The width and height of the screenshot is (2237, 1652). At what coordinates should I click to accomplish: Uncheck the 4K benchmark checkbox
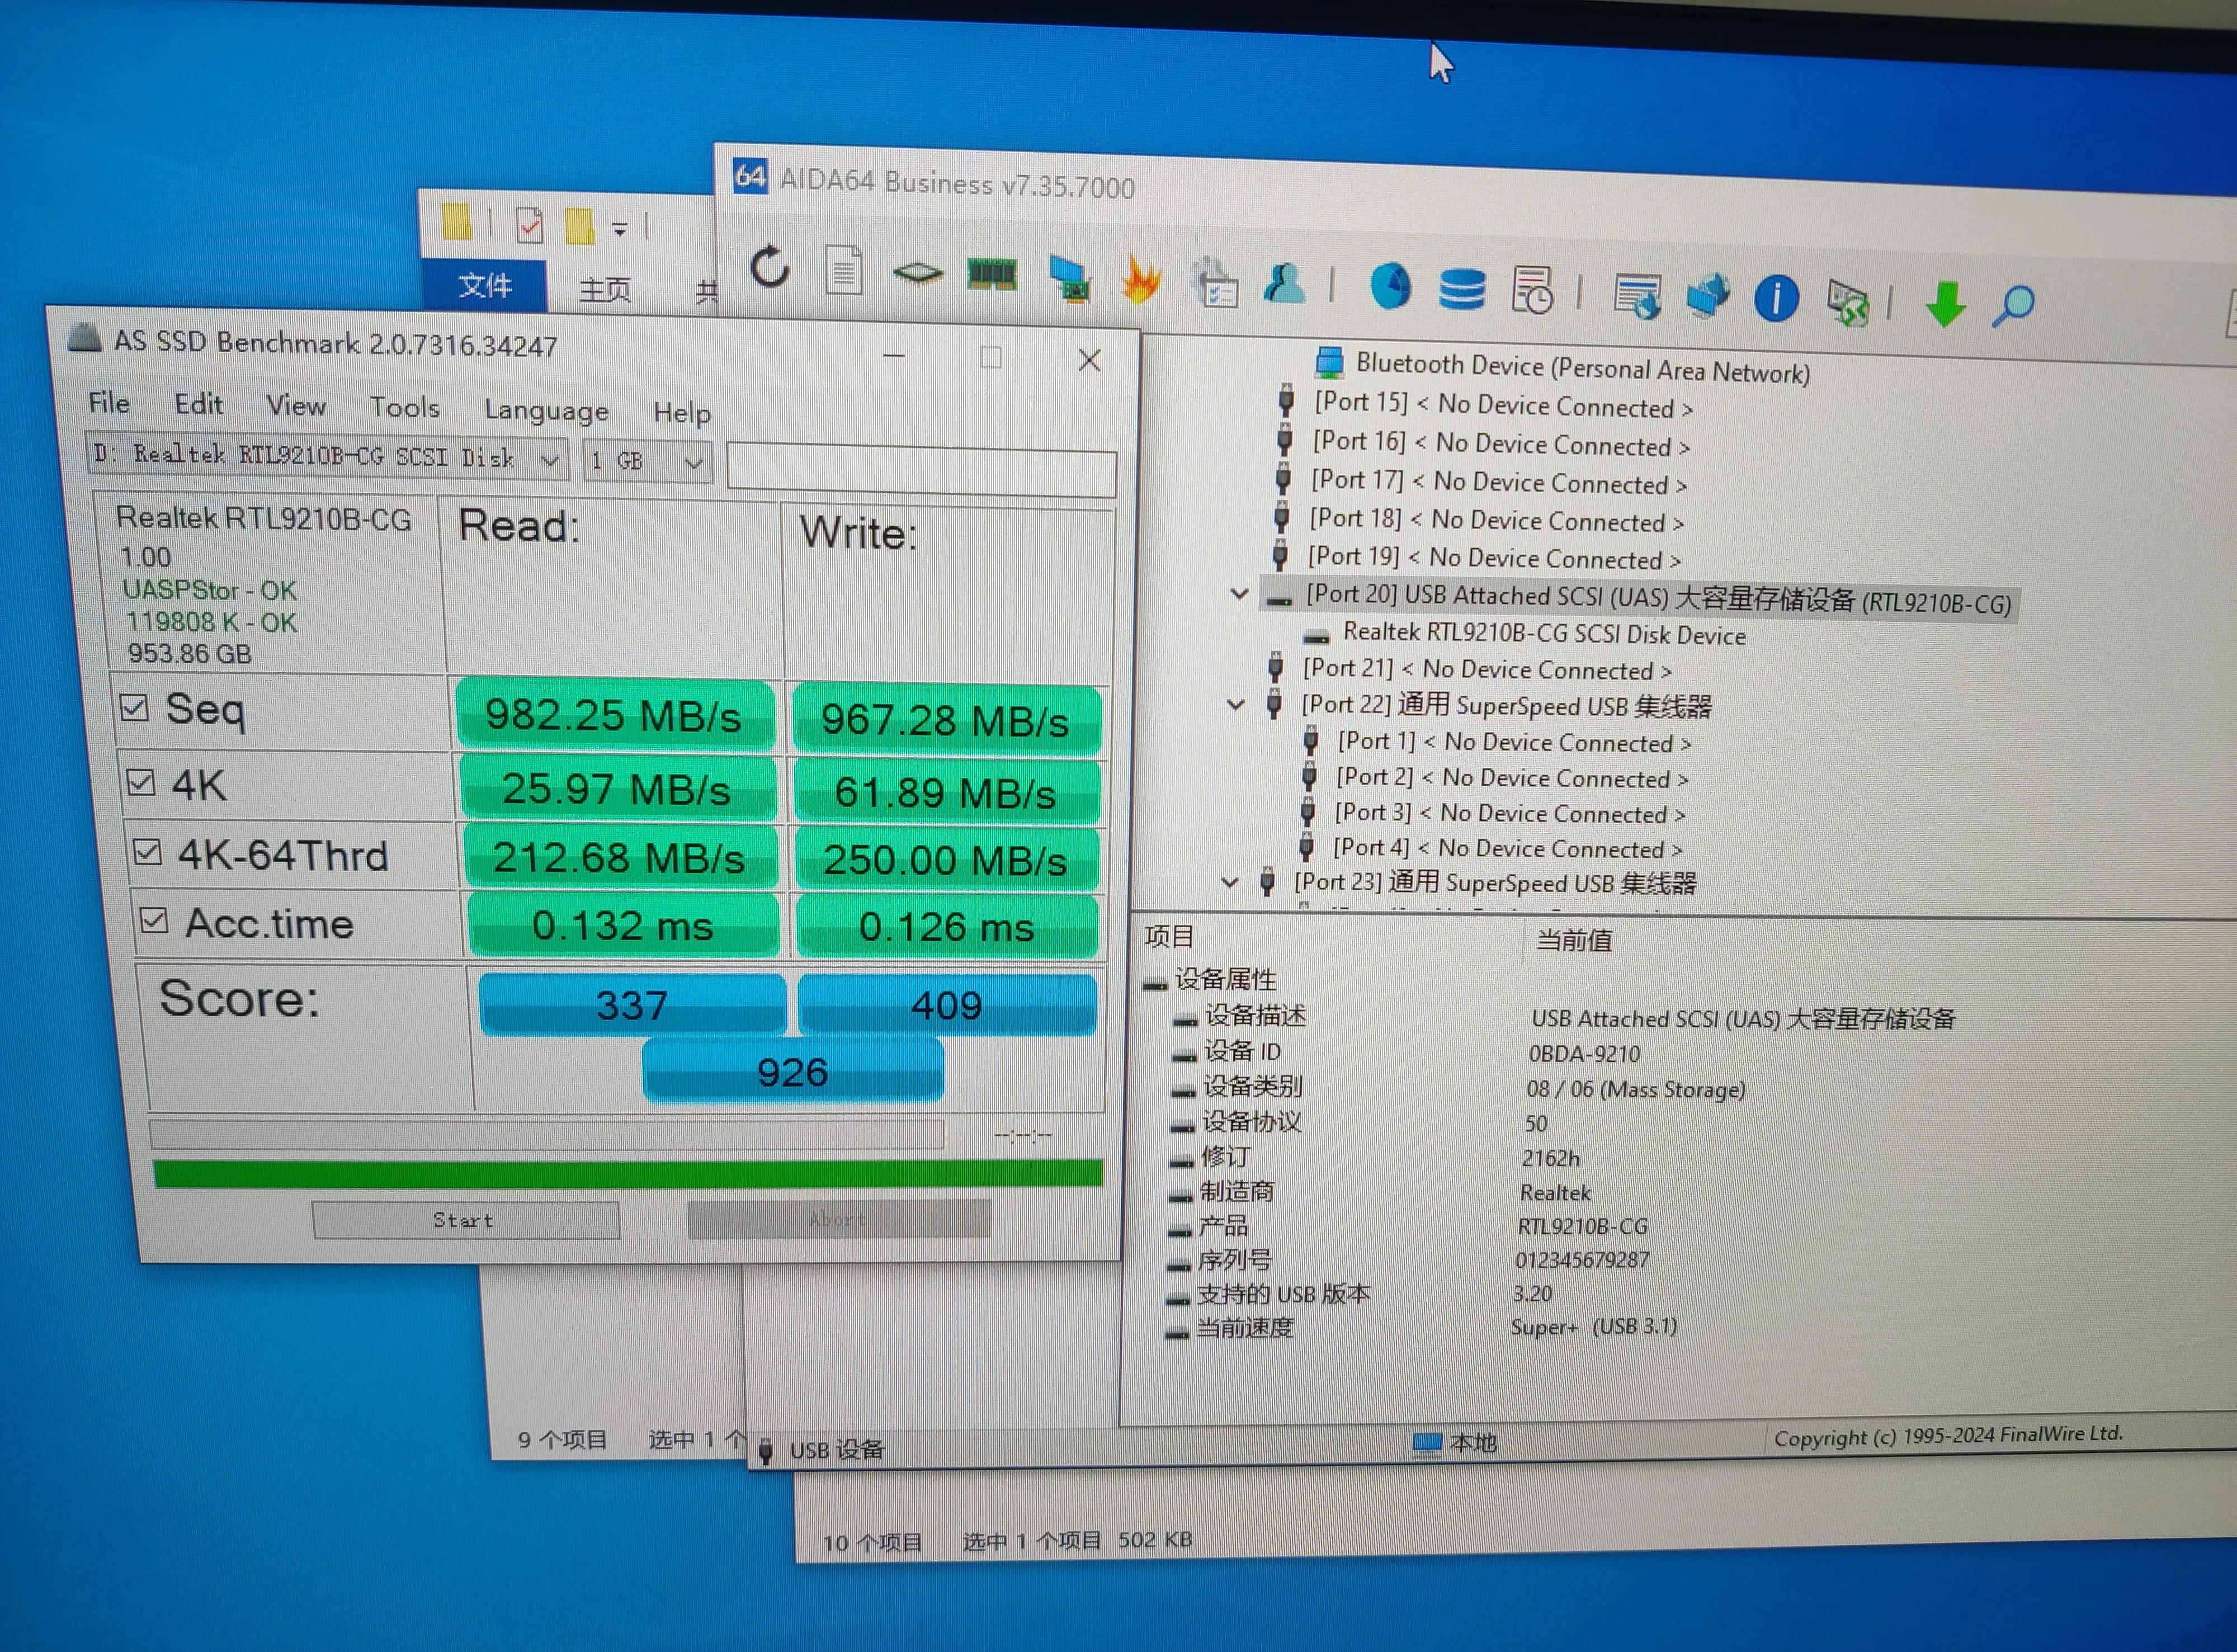click(x=141, y=782)
